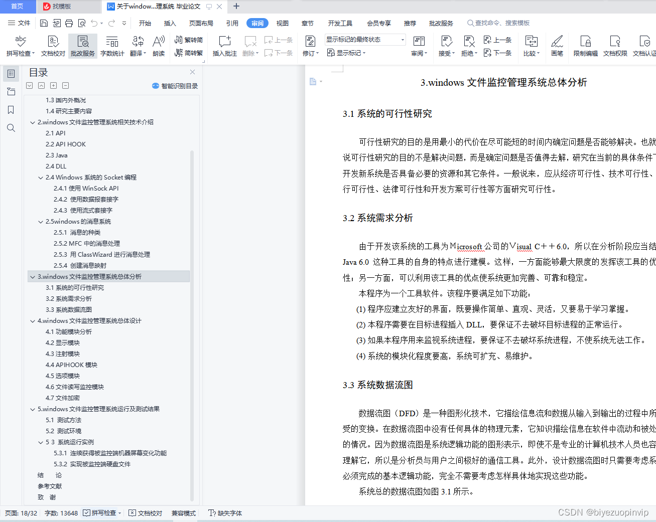Insert a comment (插入批注)
Screen dimensions: 656x522
(x=224, y=46)
